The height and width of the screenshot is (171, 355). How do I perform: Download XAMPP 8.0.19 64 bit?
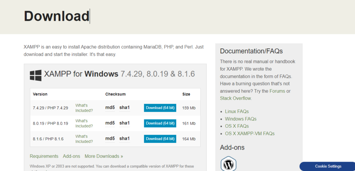160,123
